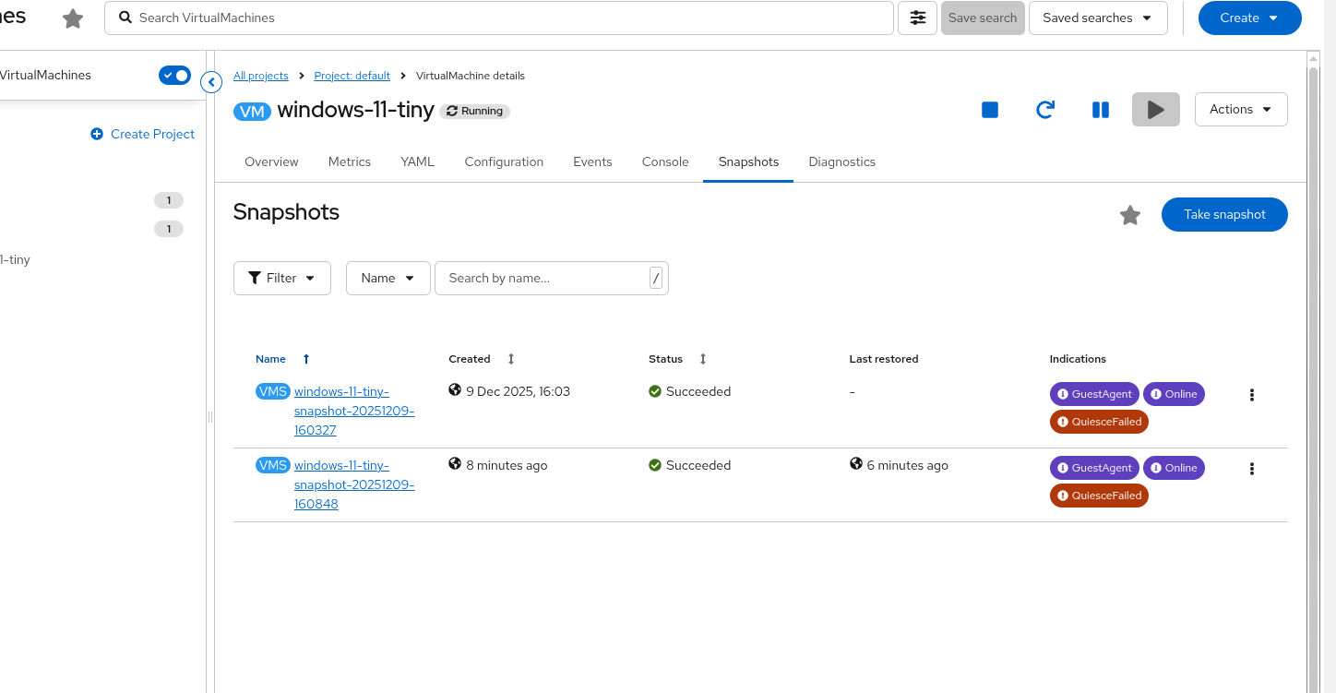This screenshot has width=1336, height=693.
Task: Click the '8 minutes ago' created time
Action: [x=507, y=465]
